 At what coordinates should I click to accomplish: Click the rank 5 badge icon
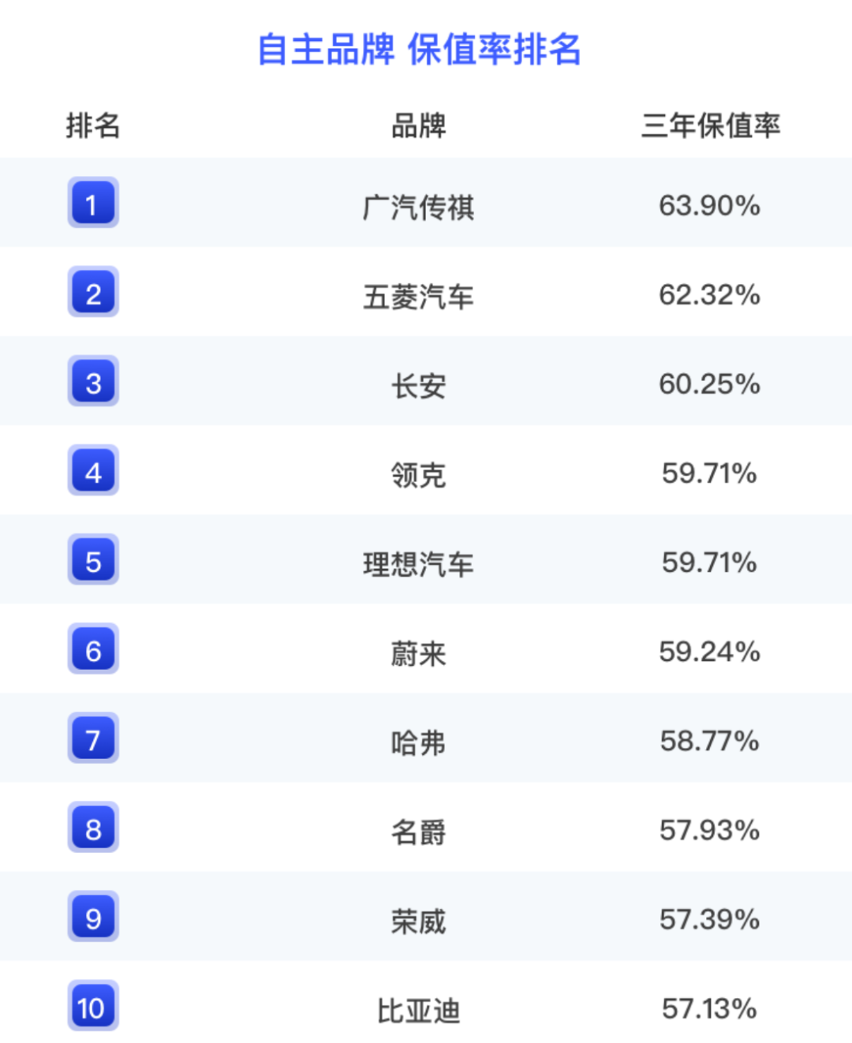93,559
